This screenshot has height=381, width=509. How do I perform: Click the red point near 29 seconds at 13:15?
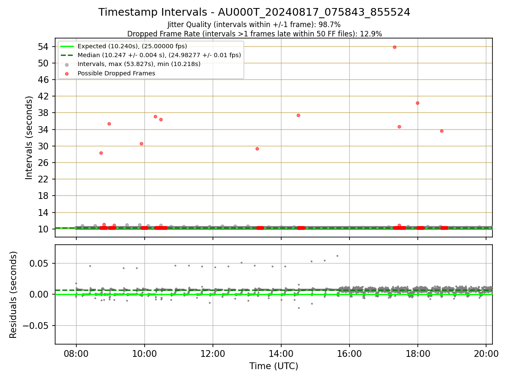[257, 149]
